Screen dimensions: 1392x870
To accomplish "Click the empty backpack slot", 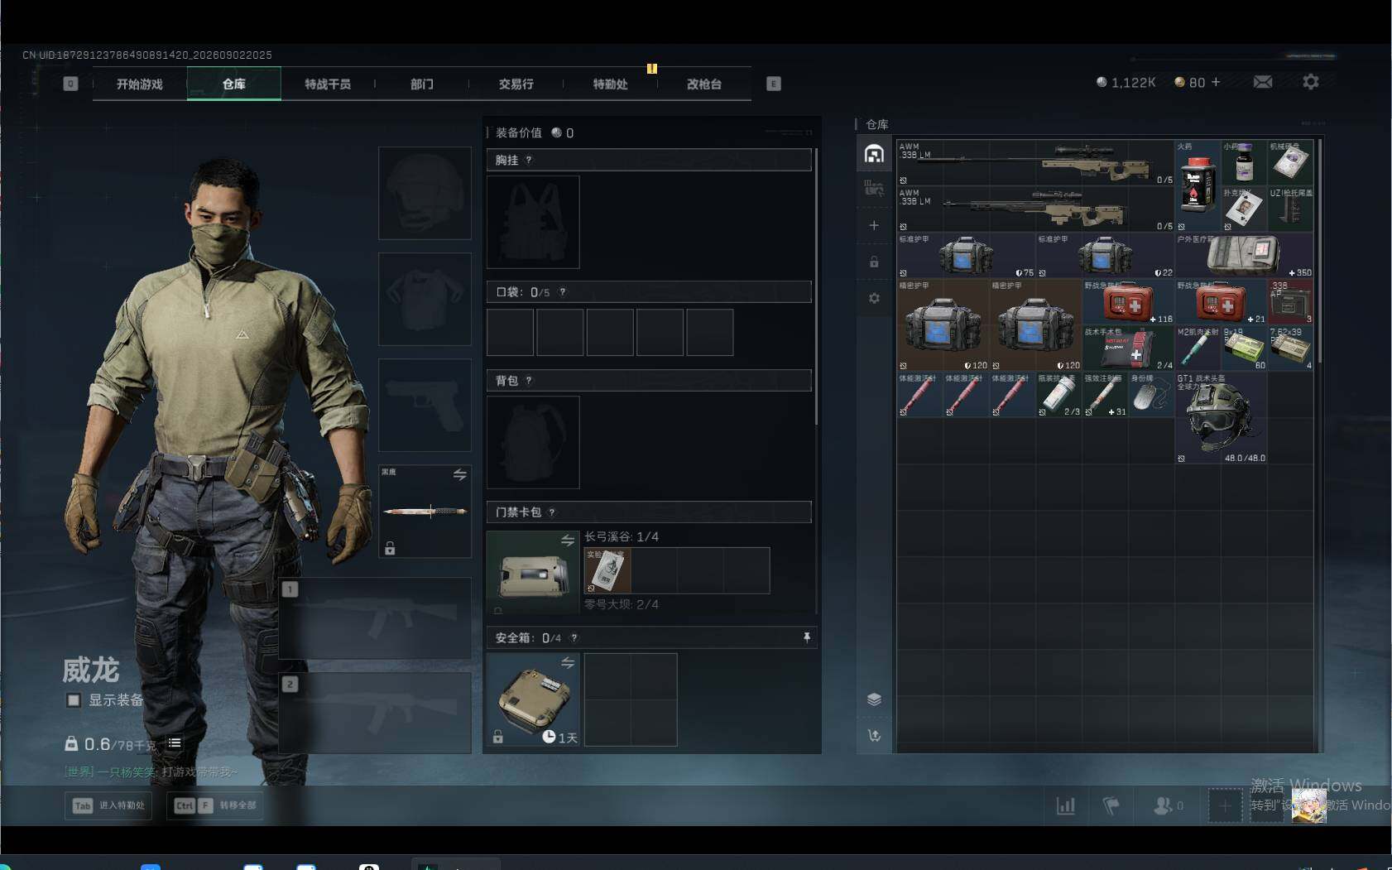I will [x=533, y=442].
